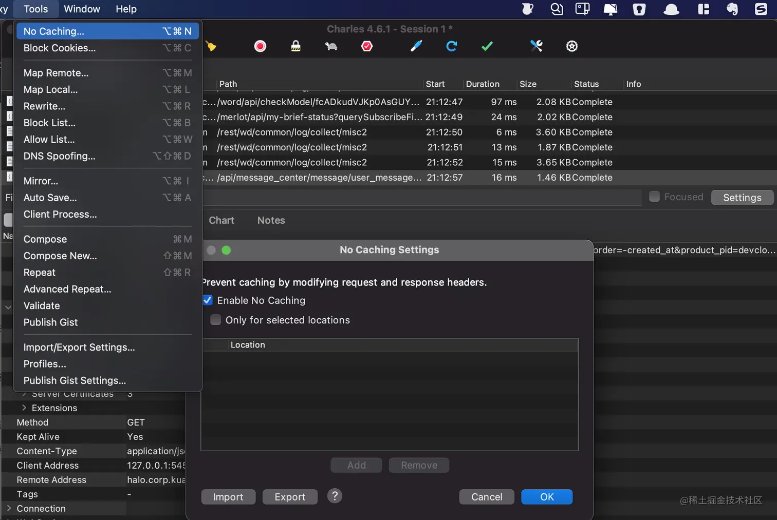Expand the Extensions tree row
Viewport: 777px width, 520px height.
coord(24,408)
